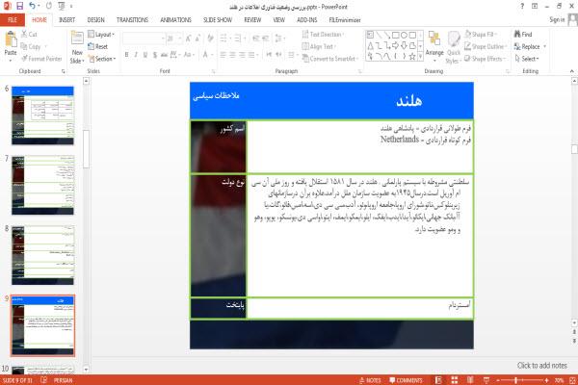Expand the Section dropdown
The height and width of the screenshot is (385, 578).
point(102,59)
